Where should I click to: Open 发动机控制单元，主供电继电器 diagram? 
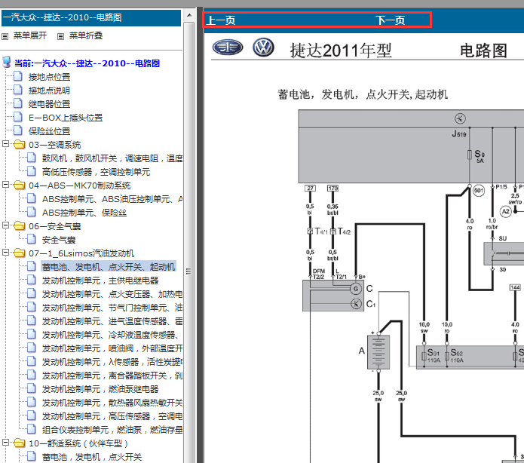(x=100, y=281)
